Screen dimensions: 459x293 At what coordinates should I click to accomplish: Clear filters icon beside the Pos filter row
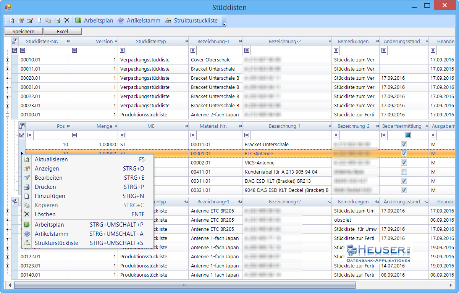[22, 135]
